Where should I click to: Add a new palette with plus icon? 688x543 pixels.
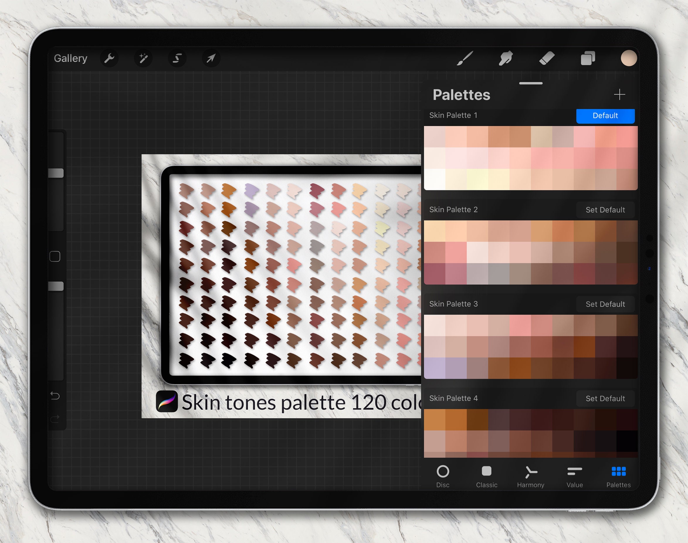point(619,94)
